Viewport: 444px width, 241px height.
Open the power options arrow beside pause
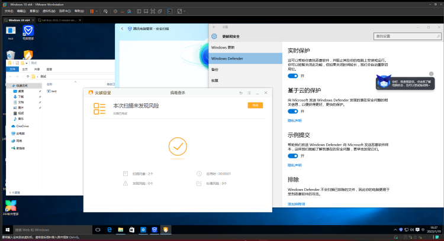pos(96,11)
